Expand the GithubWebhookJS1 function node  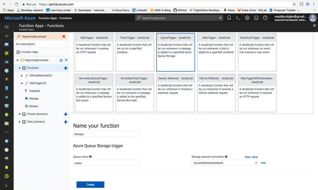[x=23, y=75]
